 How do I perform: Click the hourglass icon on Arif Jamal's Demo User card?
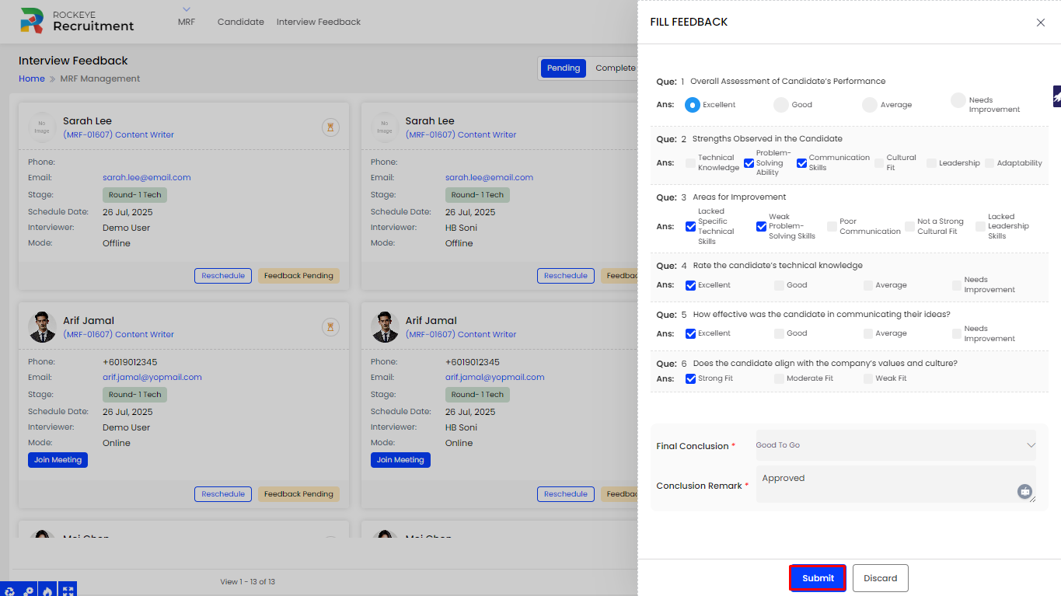(330, 327)
